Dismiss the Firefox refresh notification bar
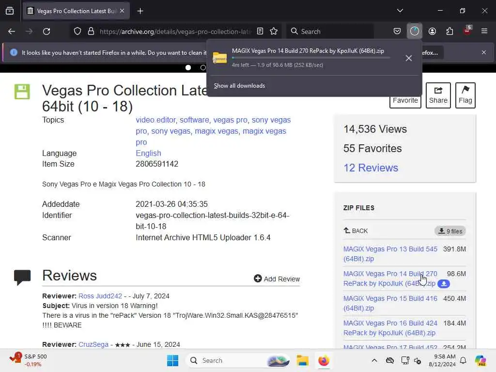Image resolution: width=496 pixels, height=372 pixels. pos(484,52)
